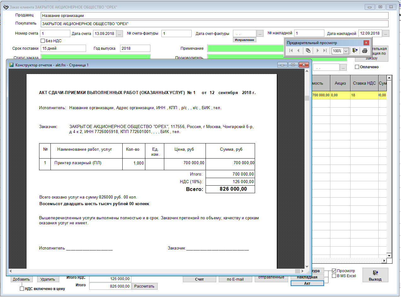This screenshot has height=297, width=401.
Task: Click the Акциз column header
Action: pos(340,83)
